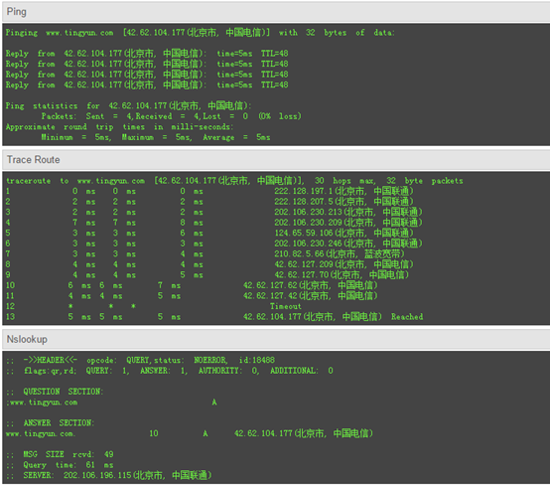Viewport: 550px width, 487px height.
Task: Click the Reached label on hop 13
Action: (x=407, y=317)
